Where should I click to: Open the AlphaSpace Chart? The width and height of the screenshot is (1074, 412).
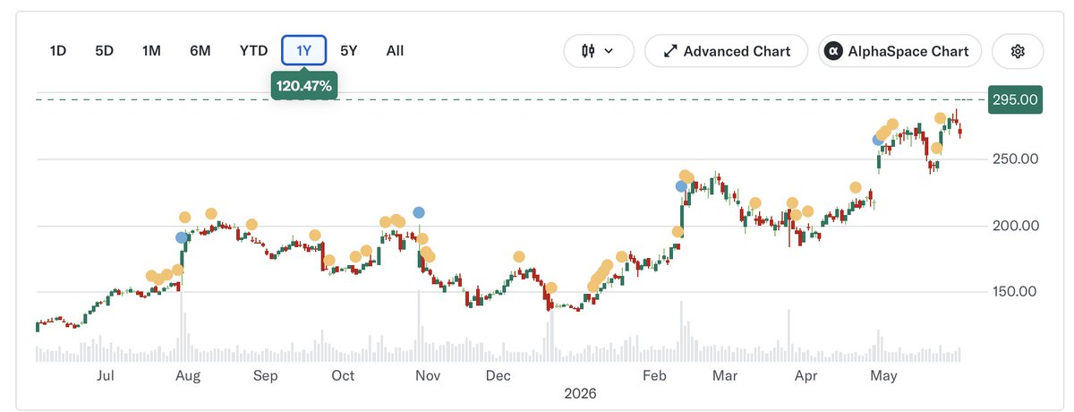tap(899, 51)
